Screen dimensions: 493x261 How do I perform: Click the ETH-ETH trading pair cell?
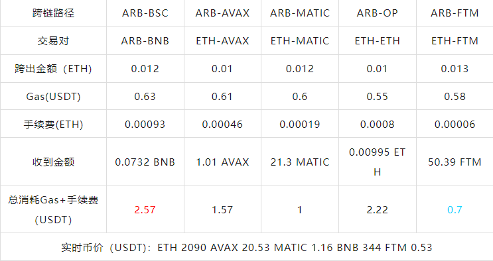(x=378, y=41)
